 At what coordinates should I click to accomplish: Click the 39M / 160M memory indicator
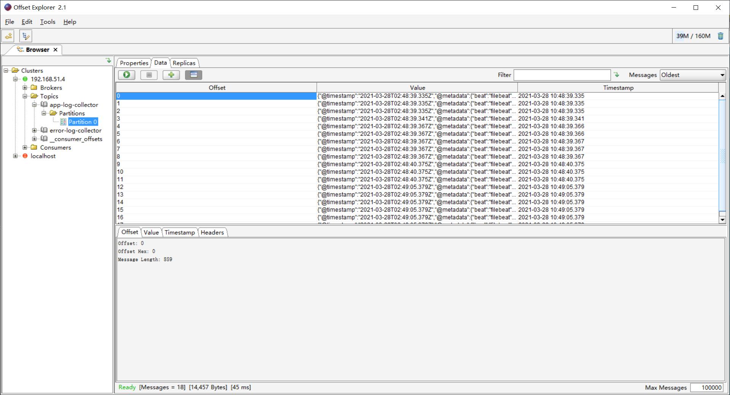[x=693, y=36]
